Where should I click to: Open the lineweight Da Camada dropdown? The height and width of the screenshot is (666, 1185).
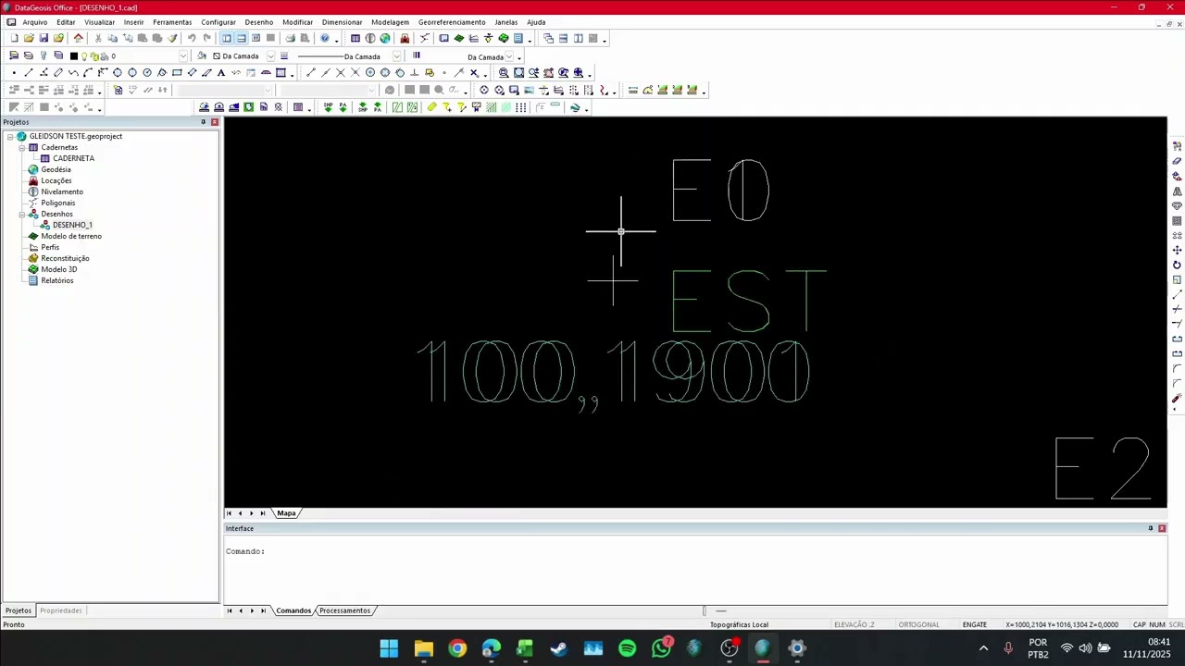click(508, 56)
